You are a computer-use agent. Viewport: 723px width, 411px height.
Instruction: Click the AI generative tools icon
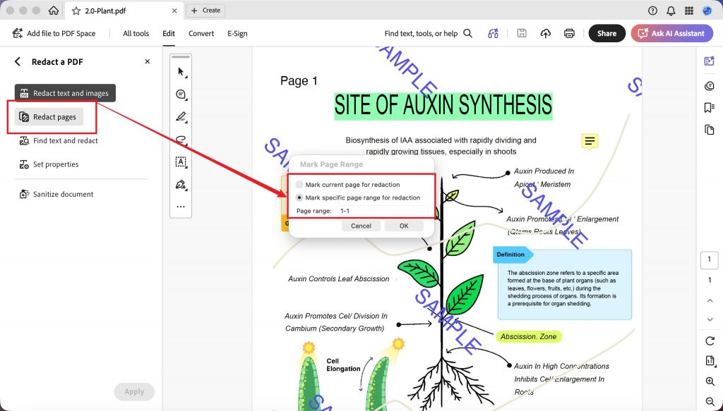493,33
